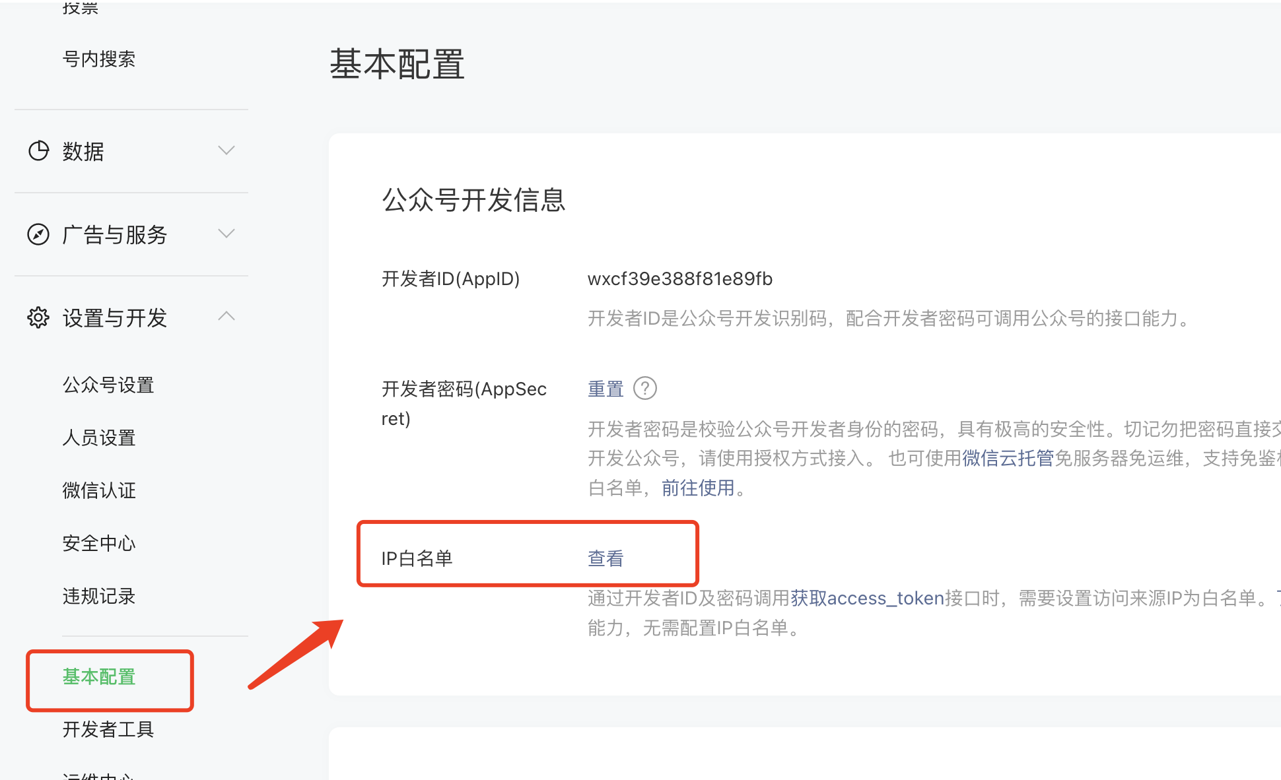1281x780 pixels.
Task: Click the gear icon beside 设置与开发
Action: pyautogui.click(x=38, y=317)
